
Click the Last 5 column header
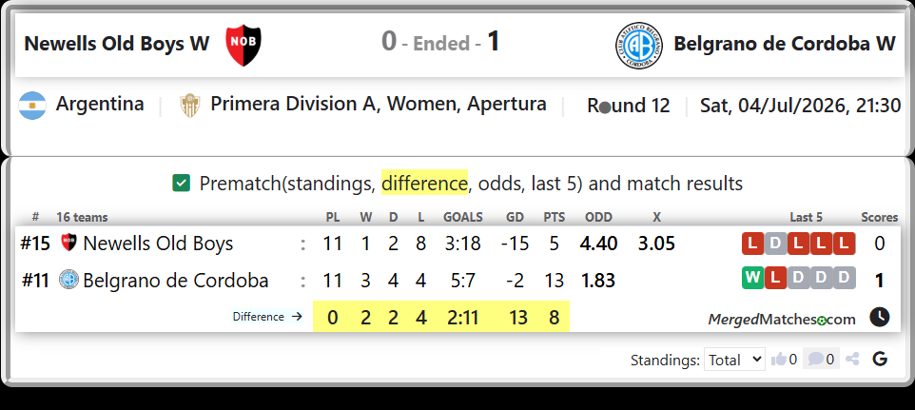click(806, 218)
